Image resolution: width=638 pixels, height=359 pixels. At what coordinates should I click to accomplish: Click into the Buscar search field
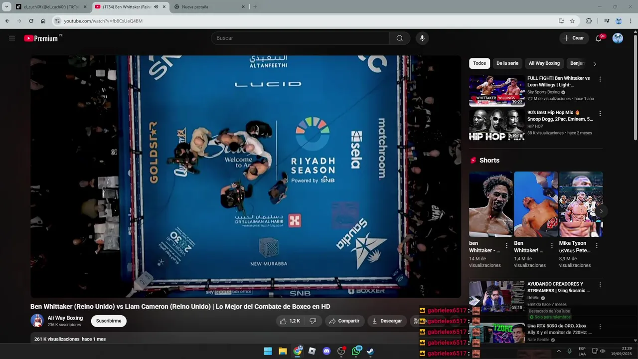click(x=300, y=38)
